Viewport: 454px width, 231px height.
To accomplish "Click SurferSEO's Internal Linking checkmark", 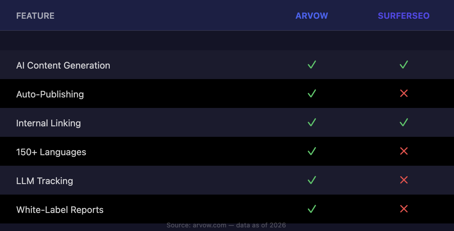I will click(x=404, y=122).
